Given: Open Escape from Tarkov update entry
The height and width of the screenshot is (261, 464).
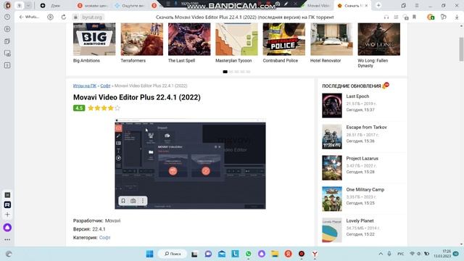Looking at the screenshot, I should (x=362, y=136).
